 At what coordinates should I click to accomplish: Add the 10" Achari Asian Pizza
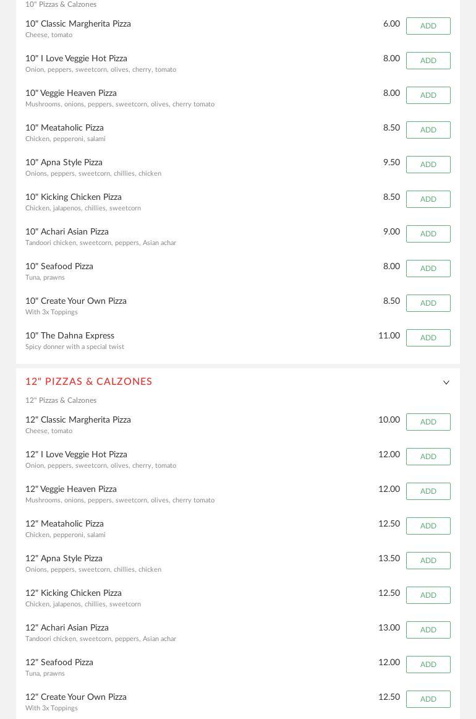pos(428,234)
